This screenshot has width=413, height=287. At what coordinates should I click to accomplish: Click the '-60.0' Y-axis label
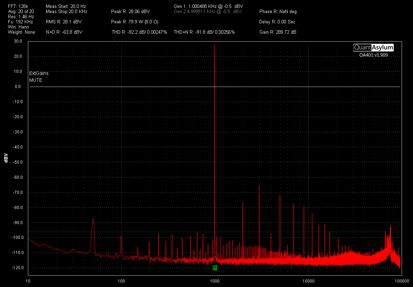click(x=18, y=177)
